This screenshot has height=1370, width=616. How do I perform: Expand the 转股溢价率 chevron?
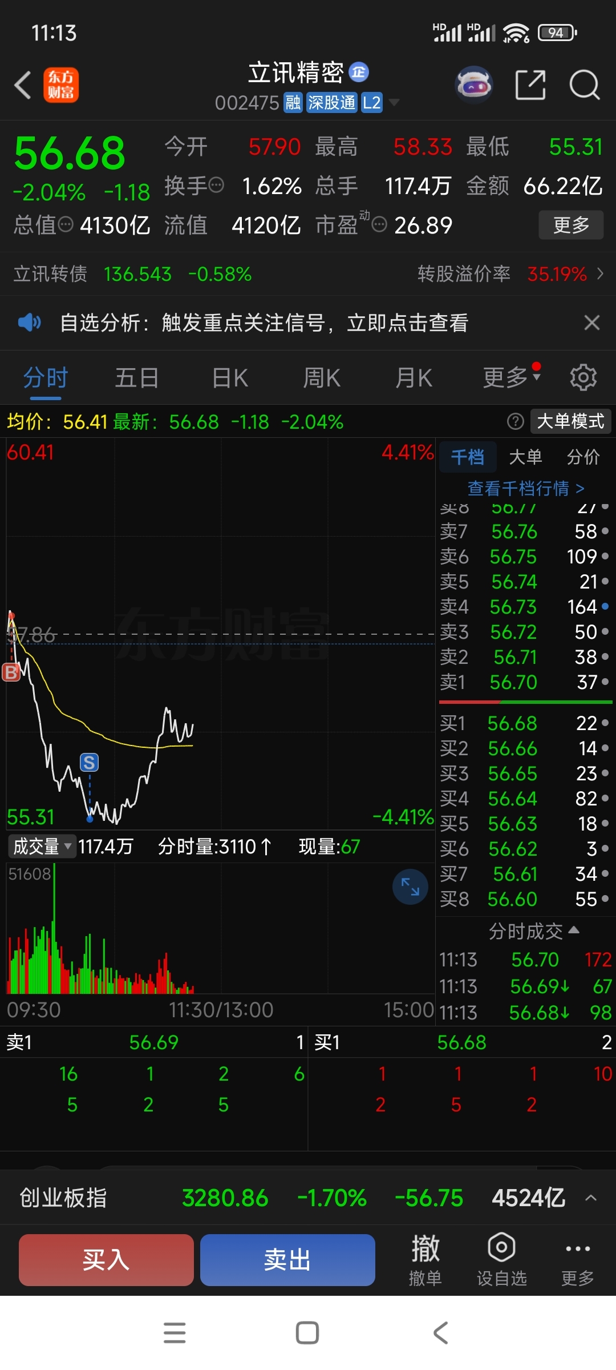click(x=600, y=274)
